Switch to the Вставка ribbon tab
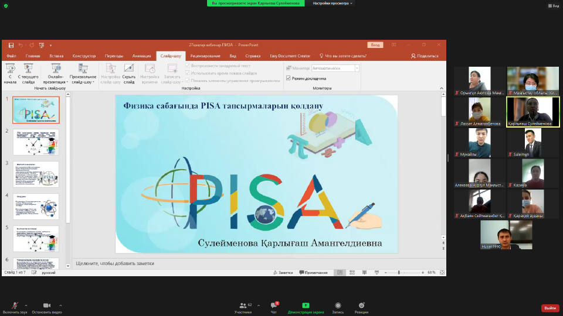Image resolution: width=563 pixels, height=316 pixels. [x=56, y=56]
